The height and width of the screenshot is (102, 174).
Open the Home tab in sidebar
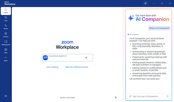coord(6,11)
